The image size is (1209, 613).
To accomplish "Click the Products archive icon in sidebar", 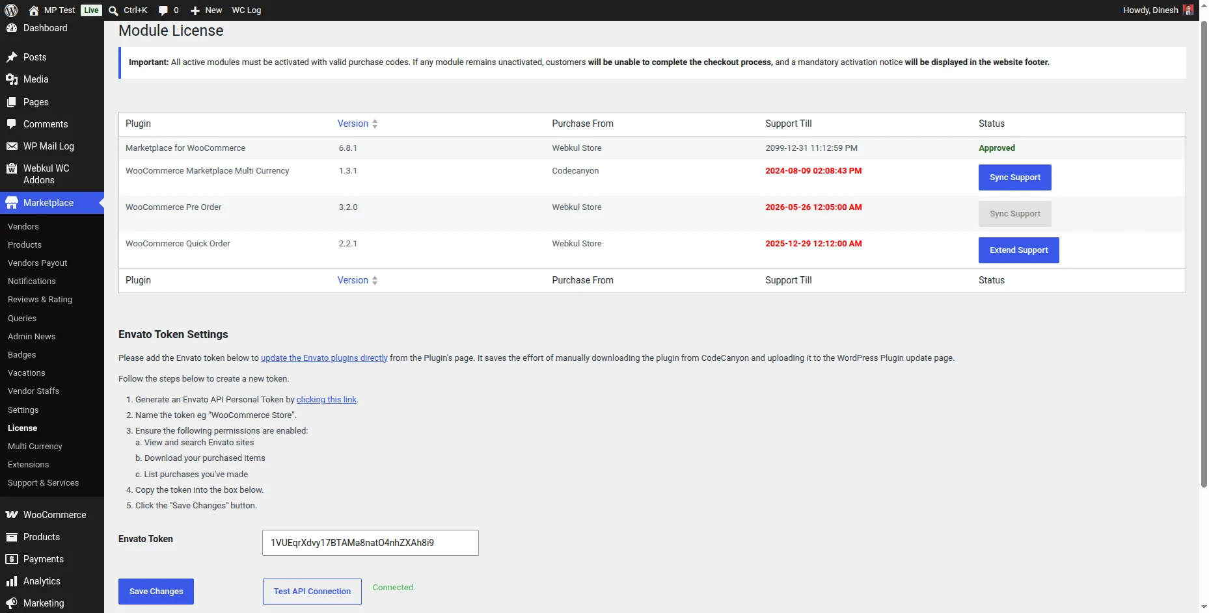I will tap(12, 537).
